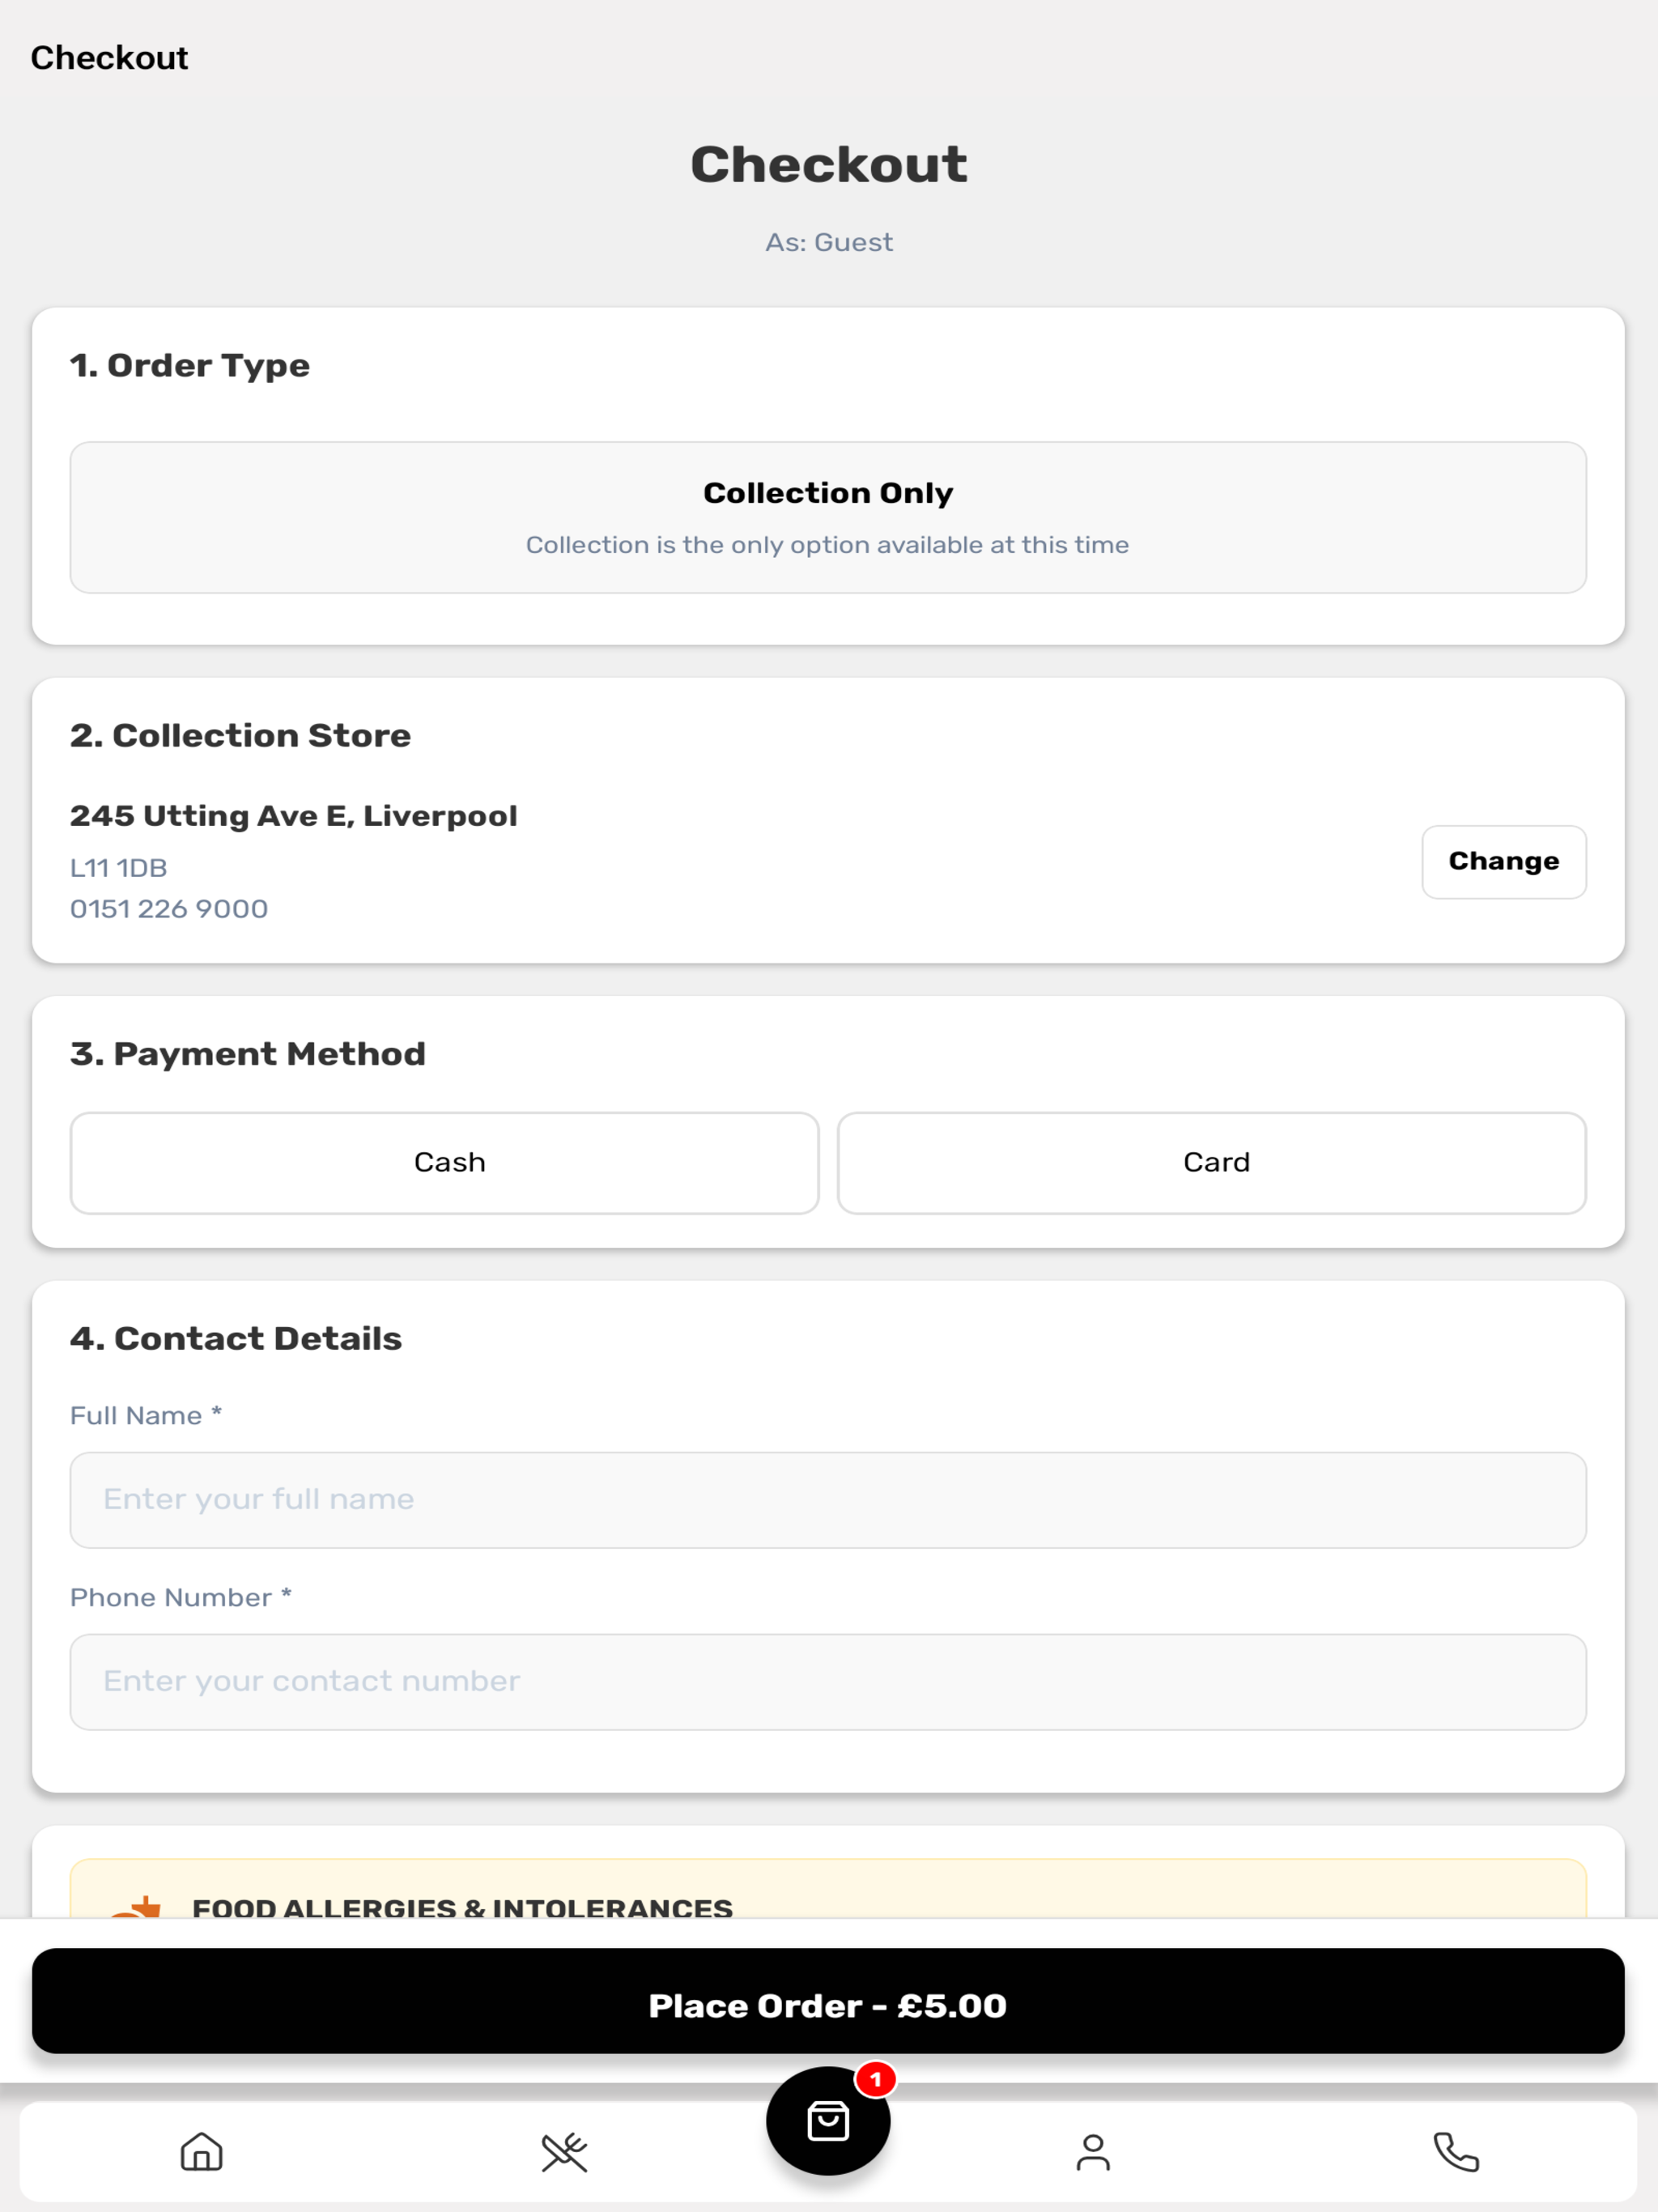
Task: Tap the L11 1DB postcode text
Action: pos(118,868)
